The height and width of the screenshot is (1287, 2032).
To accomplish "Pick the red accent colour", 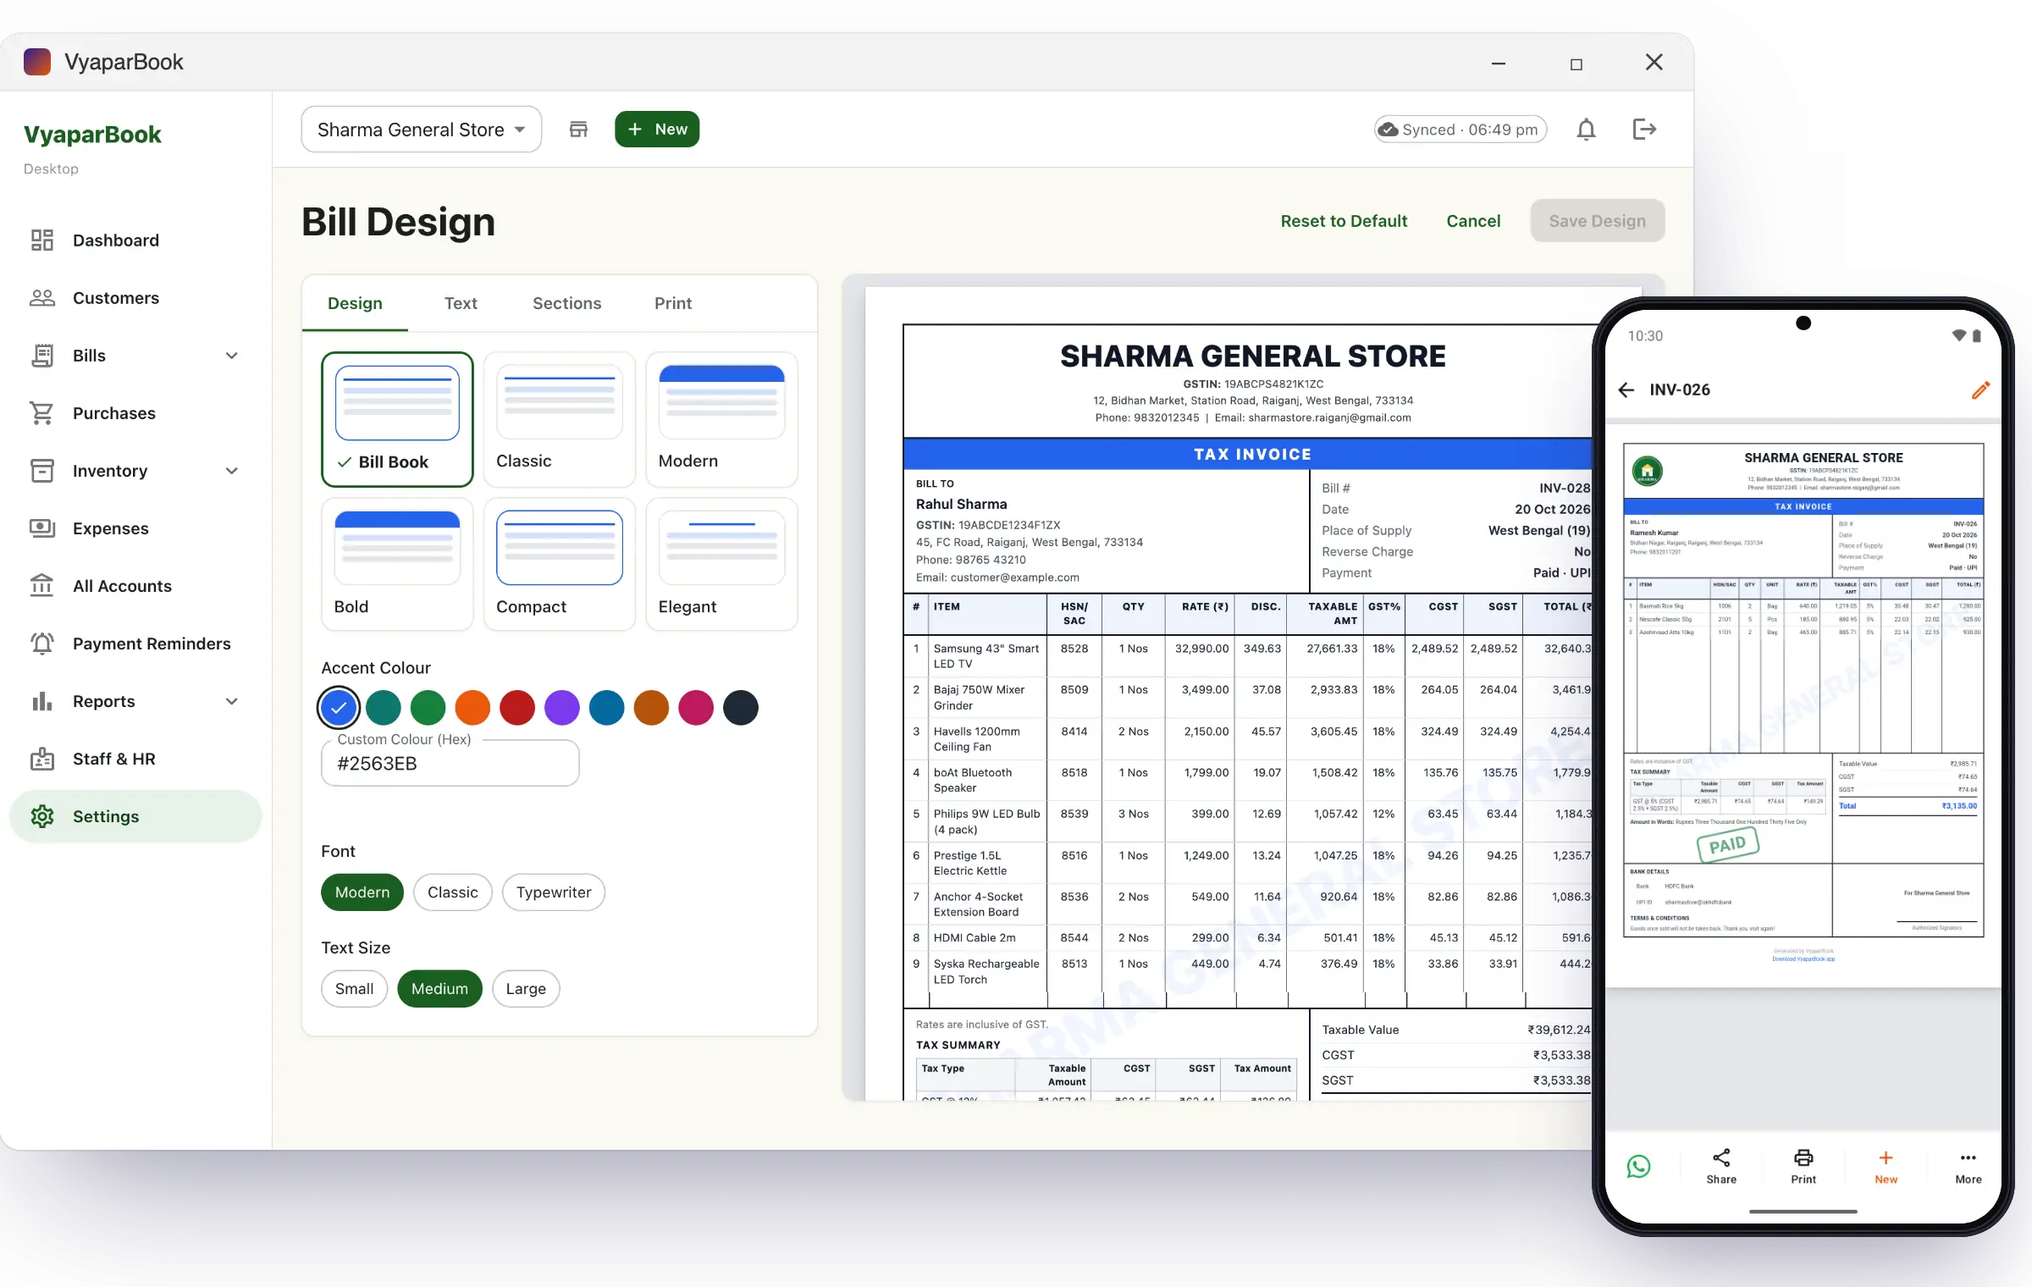I will [517, 708].
